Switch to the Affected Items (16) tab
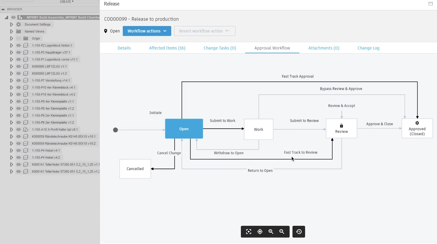The image size is (437, 244). [x=167, y=48]
